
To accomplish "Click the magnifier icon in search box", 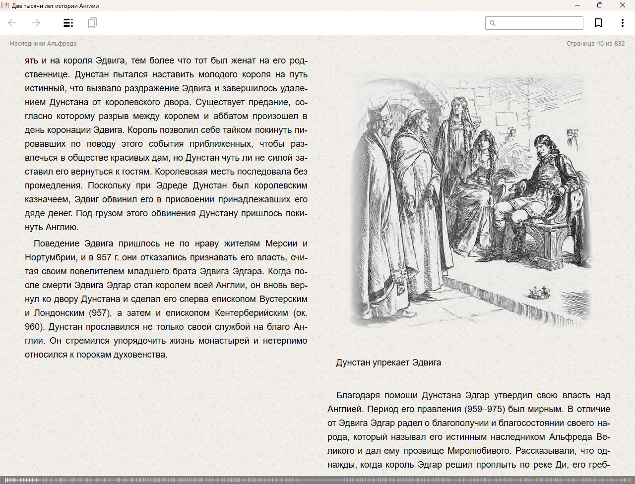I will (x=492, y=23).
